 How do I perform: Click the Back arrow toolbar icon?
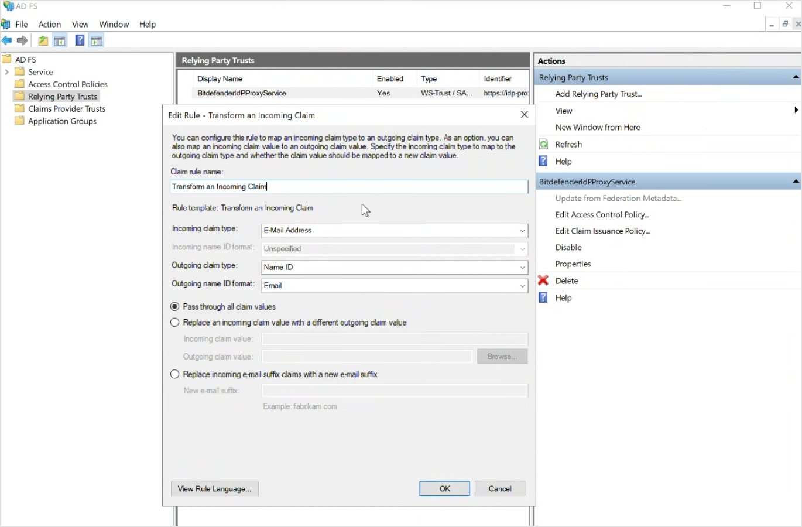pyautogui.click(x=6, y=40)
